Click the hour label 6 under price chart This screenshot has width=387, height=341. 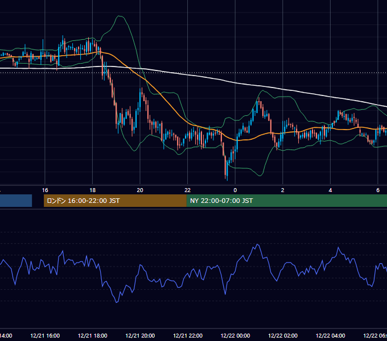(378, 190)
